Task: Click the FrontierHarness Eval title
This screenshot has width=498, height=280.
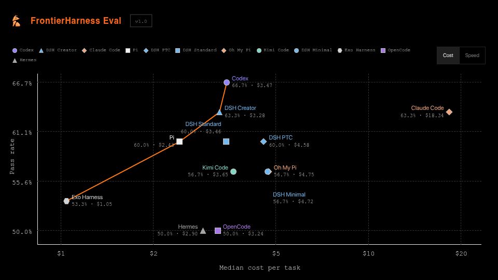Action: (x=76, y=21)
